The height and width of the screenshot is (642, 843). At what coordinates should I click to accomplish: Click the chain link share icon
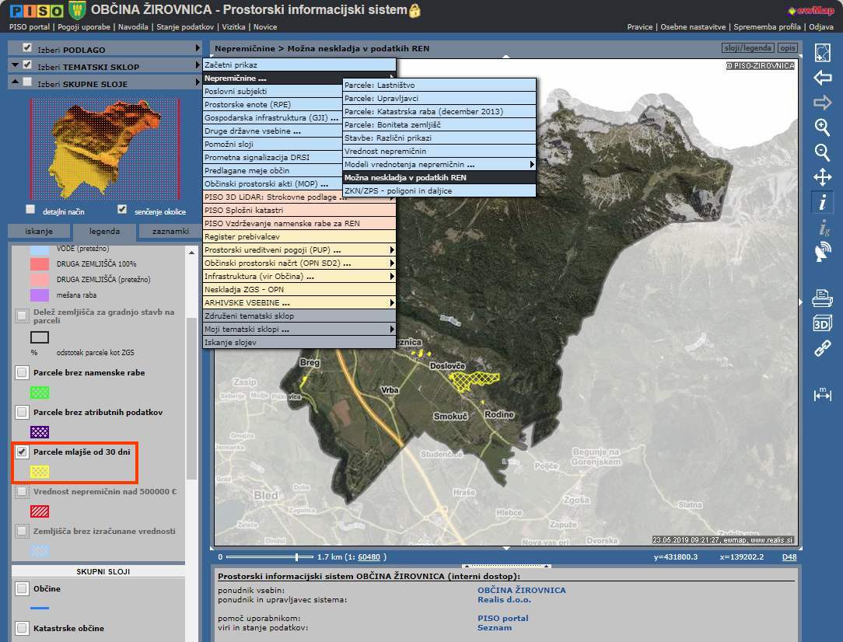coord(822,349)
